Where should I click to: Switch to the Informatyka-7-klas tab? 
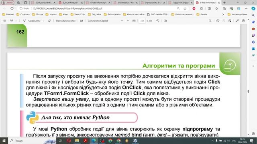(126, 3)
